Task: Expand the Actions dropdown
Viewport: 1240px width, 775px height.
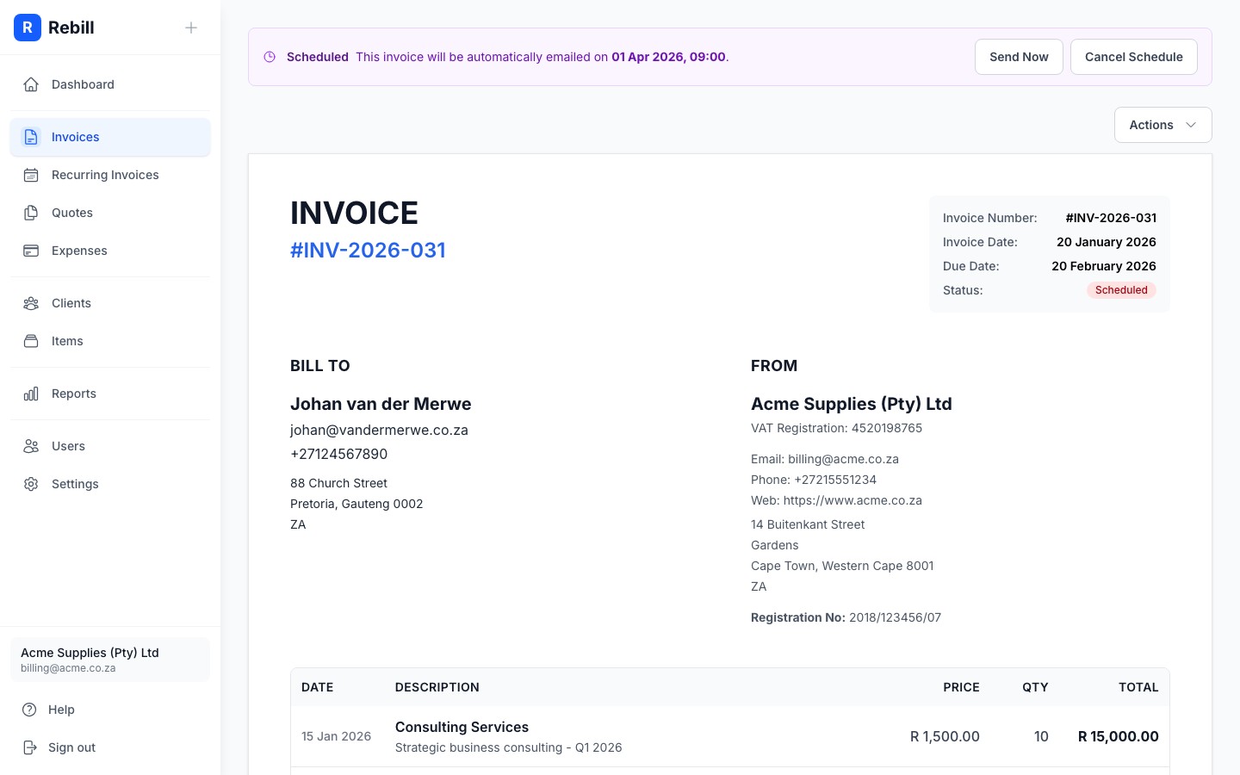Action: click(1162, 125)
